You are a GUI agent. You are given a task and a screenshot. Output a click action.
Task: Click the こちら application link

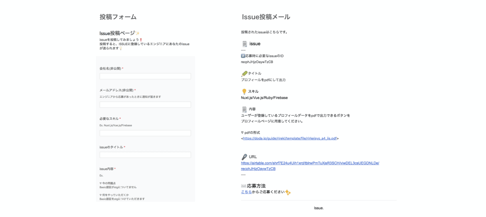tap(246, 192)
